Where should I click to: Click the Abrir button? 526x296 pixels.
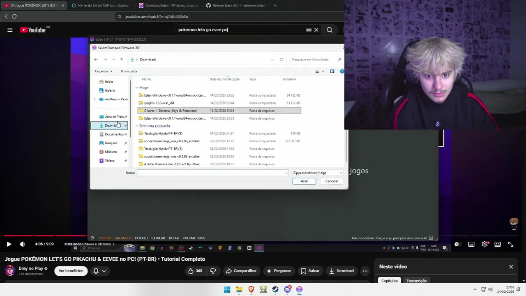click(304, 181)
